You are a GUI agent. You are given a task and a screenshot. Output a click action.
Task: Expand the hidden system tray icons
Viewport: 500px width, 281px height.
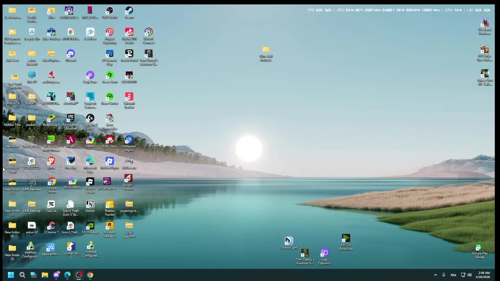(x=436, y=275)
